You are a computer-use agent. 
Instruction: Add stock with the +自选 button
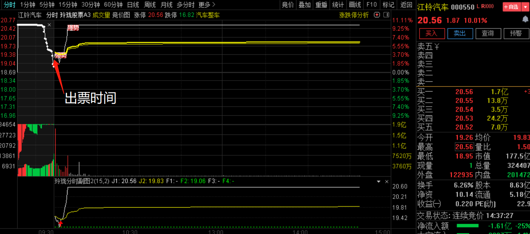coord(511,7)
